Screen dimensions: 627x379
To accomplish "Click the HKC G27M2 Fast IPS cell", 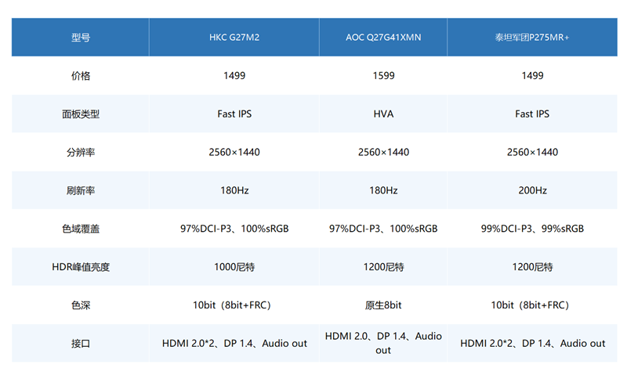I will [x=234, y=114].
